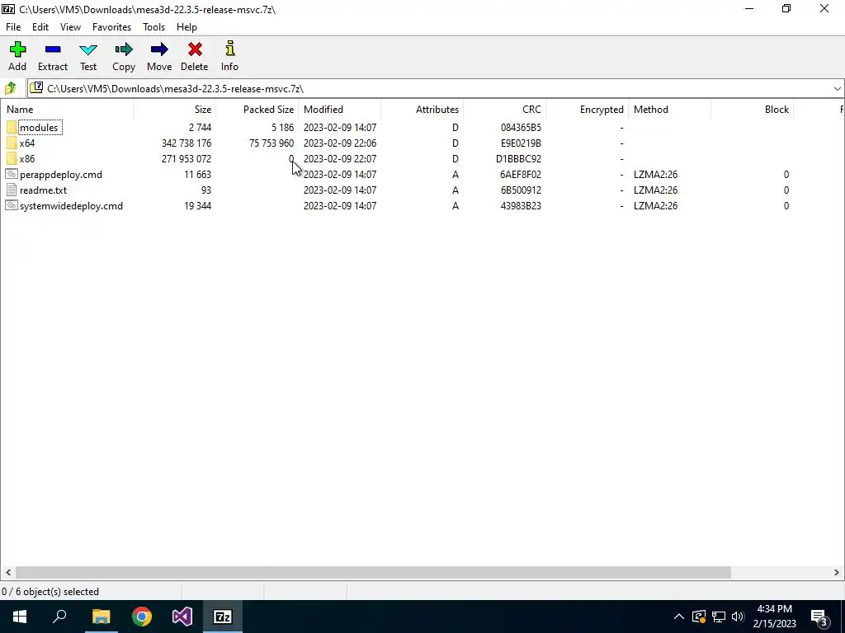Open Visual Studio from taskbar
Viewport: 845px width, 633px height.
tap(182, 617)
